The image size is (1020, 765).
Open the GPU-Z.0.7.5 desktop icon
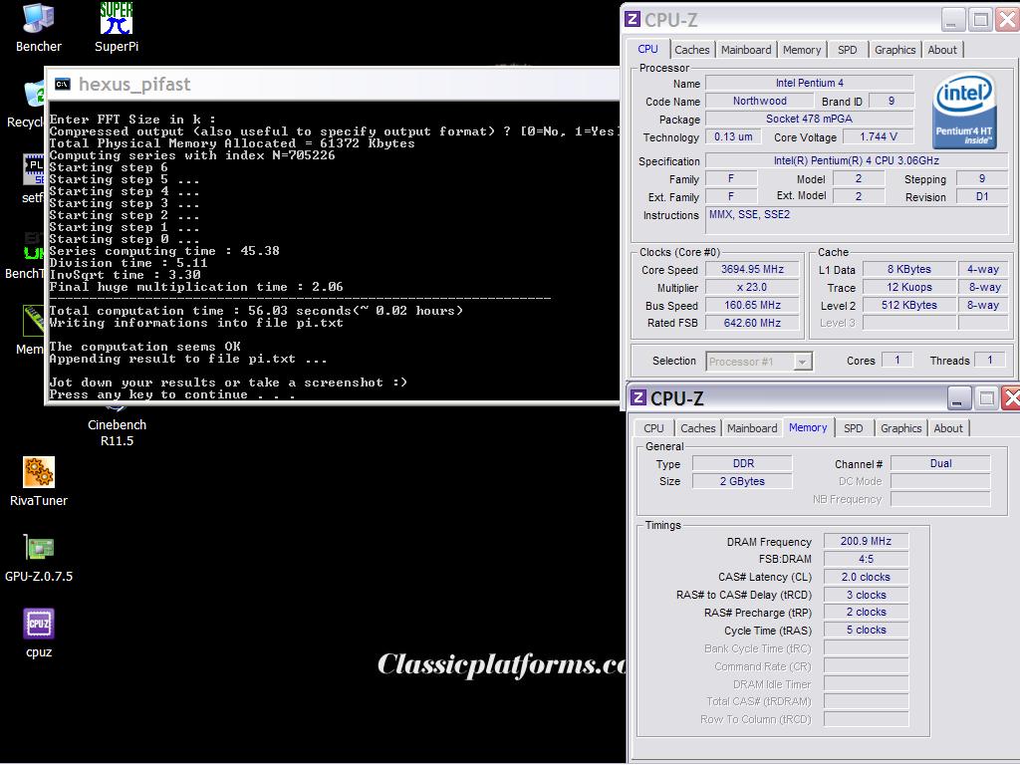39,558
